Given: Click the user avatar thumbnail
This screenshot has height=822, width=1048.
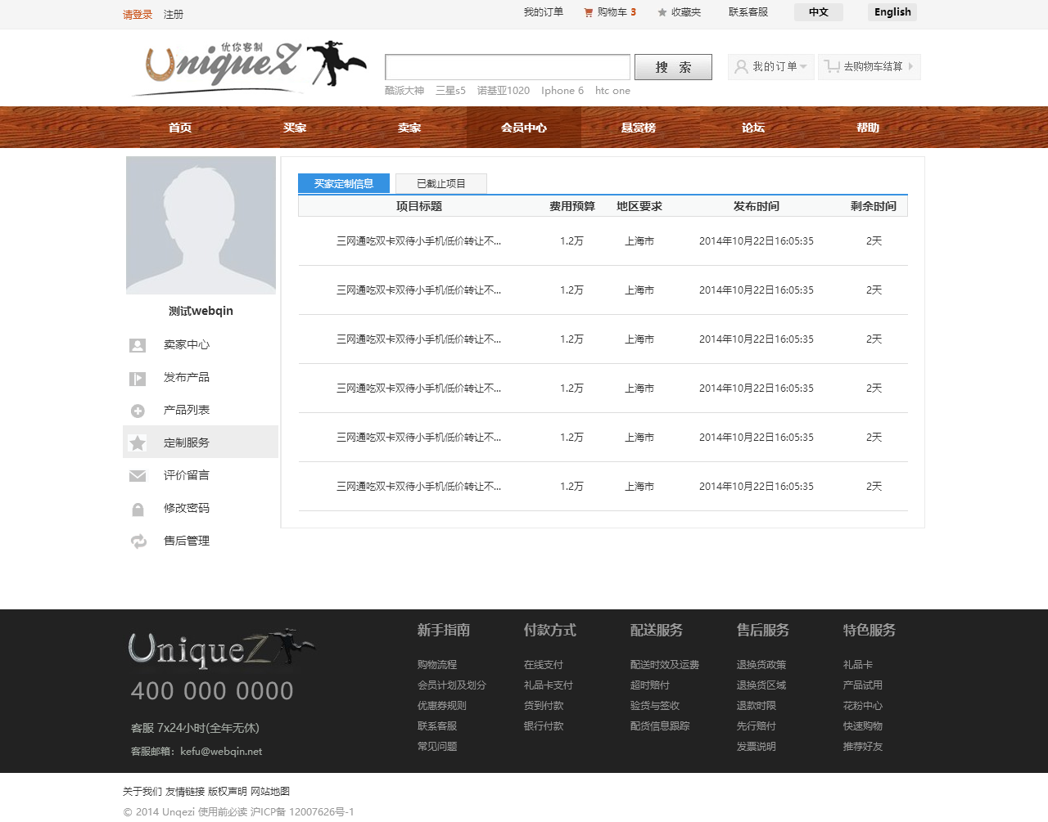Looking at the screenshot, I should pyautogui.click(x=201, y=225).
